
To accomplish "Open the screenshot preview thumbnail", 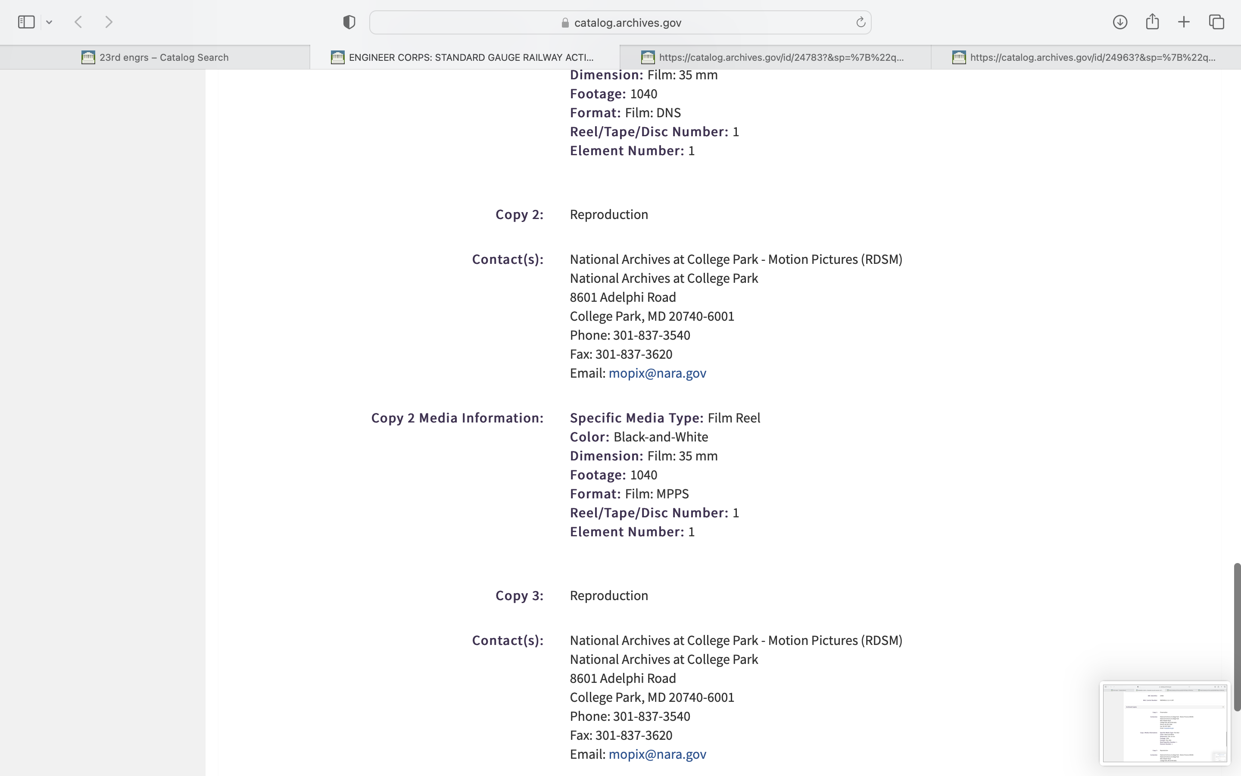I will (x=1165, y=723).
